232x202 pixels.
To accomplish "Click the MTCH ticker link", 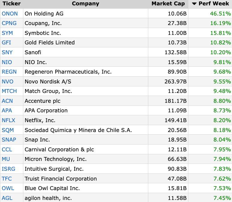I will point(9,91).
